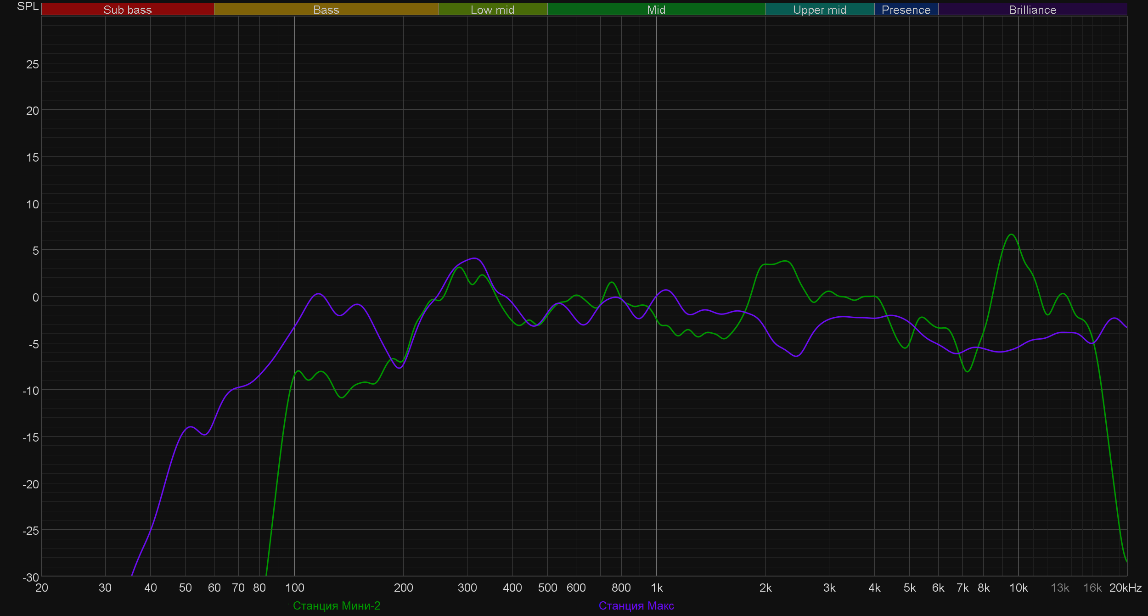This screenshot has width=1148, height=616.
Task: Click the Bass frequency band header
Action: 326,10
